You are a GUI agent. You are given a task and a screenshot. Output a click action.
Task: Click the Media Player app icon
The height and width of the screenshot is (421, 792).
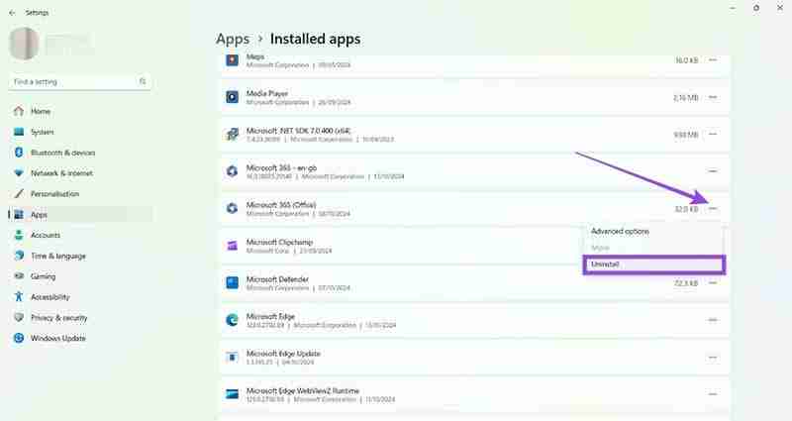[232, 97]
